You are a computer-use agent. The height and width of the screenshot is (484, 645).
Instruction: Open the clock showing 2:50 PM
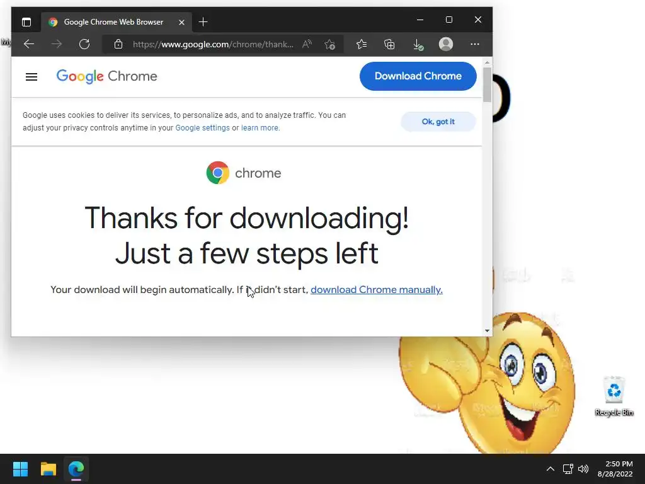615,469
